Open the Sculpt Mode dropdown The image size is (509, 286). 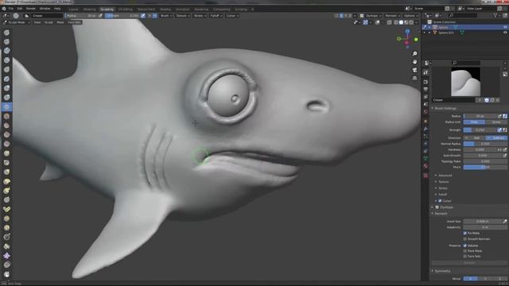pos(16,22)
